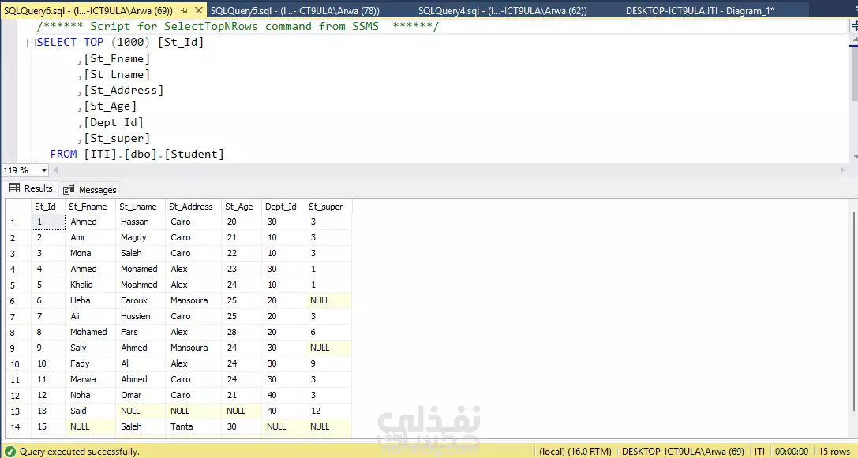Switch to the Messages tab
The height and width of the screenshot is (458, 858).
coord(90,190)
